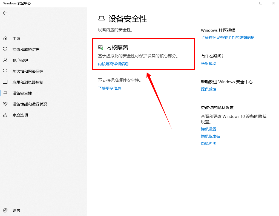Click the window icon for 应用和浏览器控制
Image resolution: width=279 pixels, height=216 pixels.
pos(5,82)
